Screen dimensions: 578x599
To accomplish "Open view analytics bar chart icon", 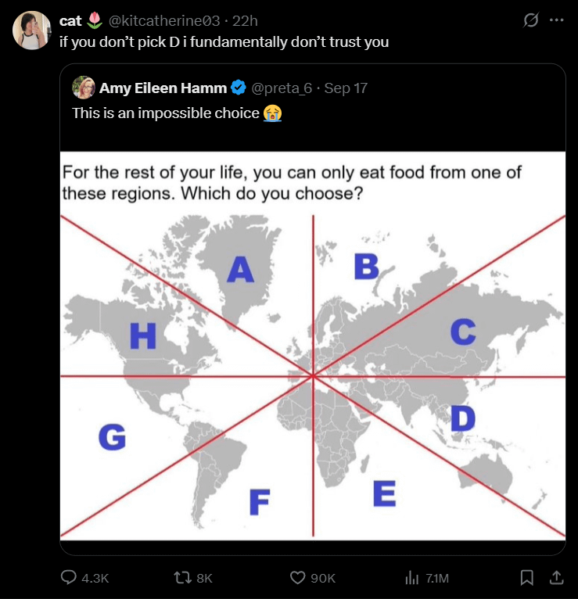I will 411,578.
